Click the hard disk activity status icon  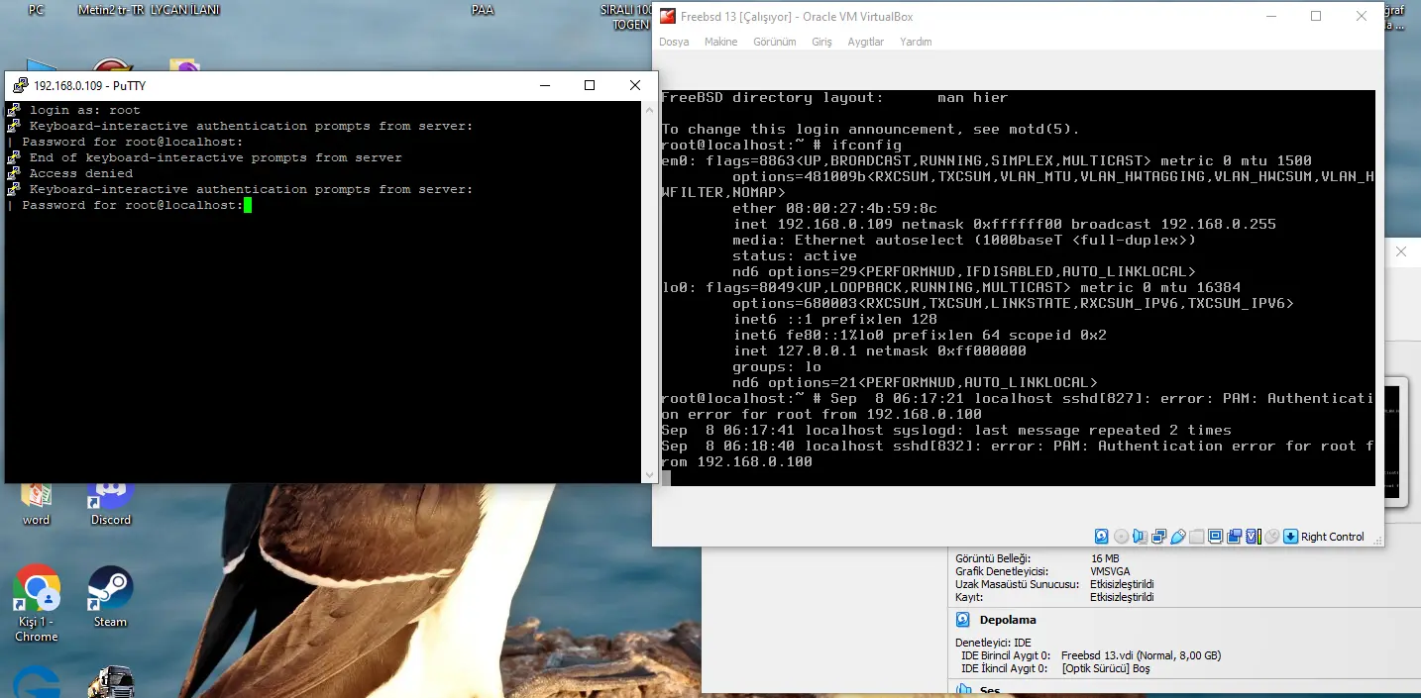(x=1101, y=537)
